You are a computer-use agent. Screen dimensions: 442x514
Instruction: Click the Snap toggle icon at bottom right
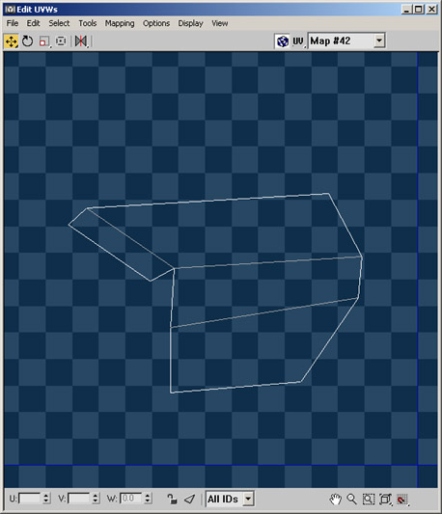[x=402, y=500]
